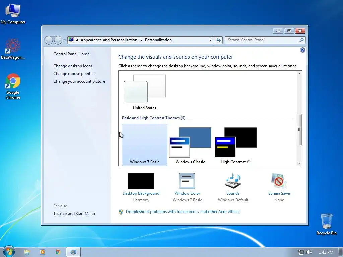Click the theme list scrollbar thumb
This screenshot has width=343, height=257.
tap(299, 130)
